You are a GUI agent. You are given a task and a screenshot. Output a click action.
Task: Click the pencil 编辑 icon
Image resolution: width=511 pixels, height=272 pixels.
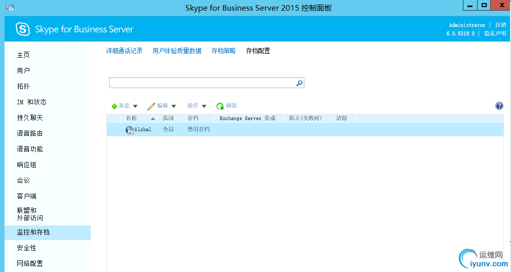pos(151,106)
